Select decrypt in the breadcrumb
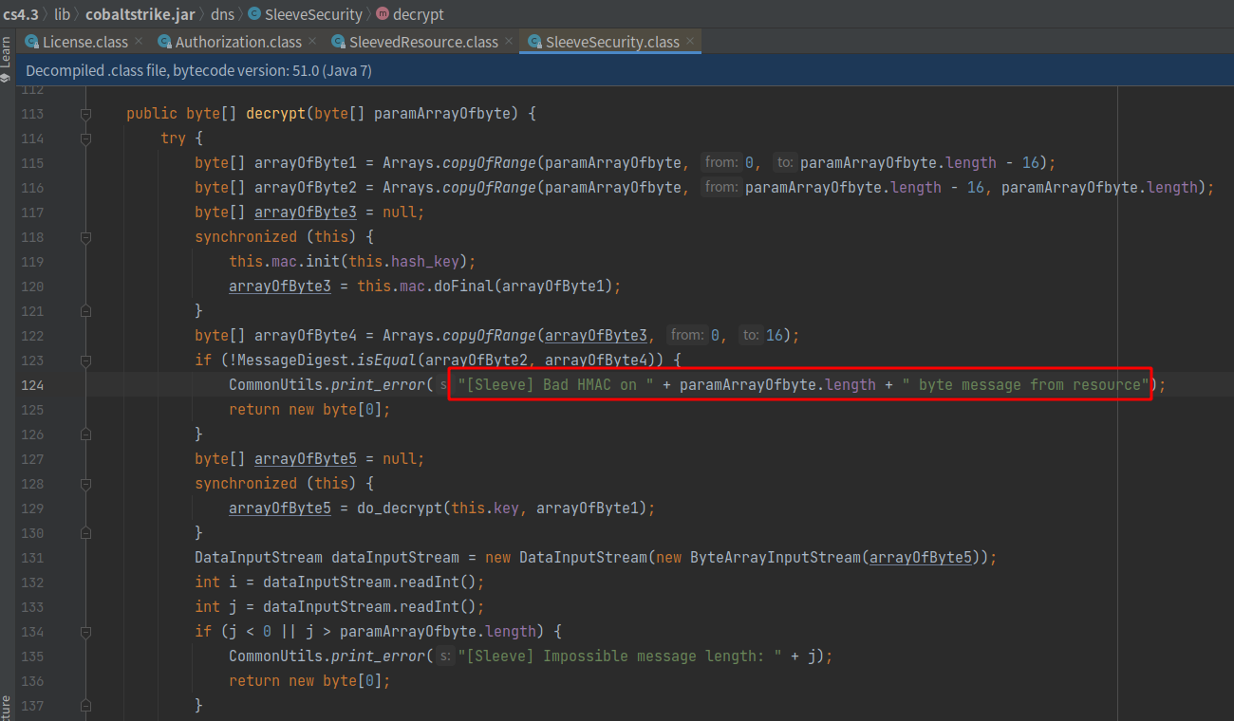Screen dimensions: 1234x721 (x=418, y=14)
